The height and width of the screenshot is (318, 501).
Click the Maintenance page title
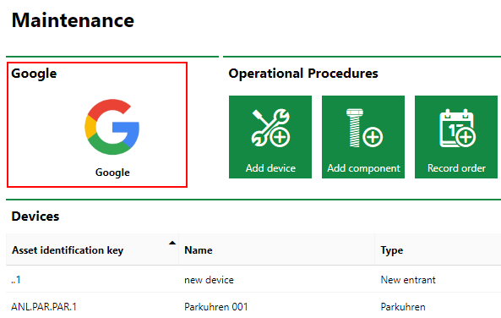coord(73,20)
